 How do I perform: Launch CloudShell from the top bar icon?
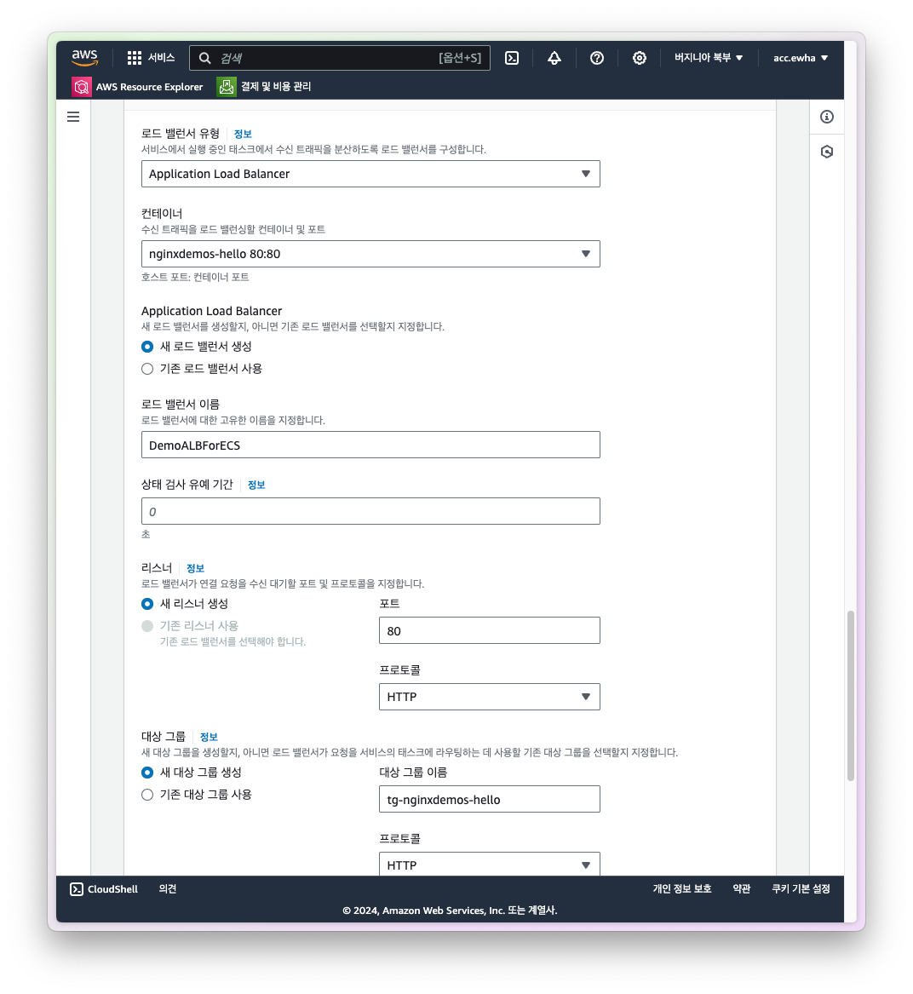(x=512, y=58)
